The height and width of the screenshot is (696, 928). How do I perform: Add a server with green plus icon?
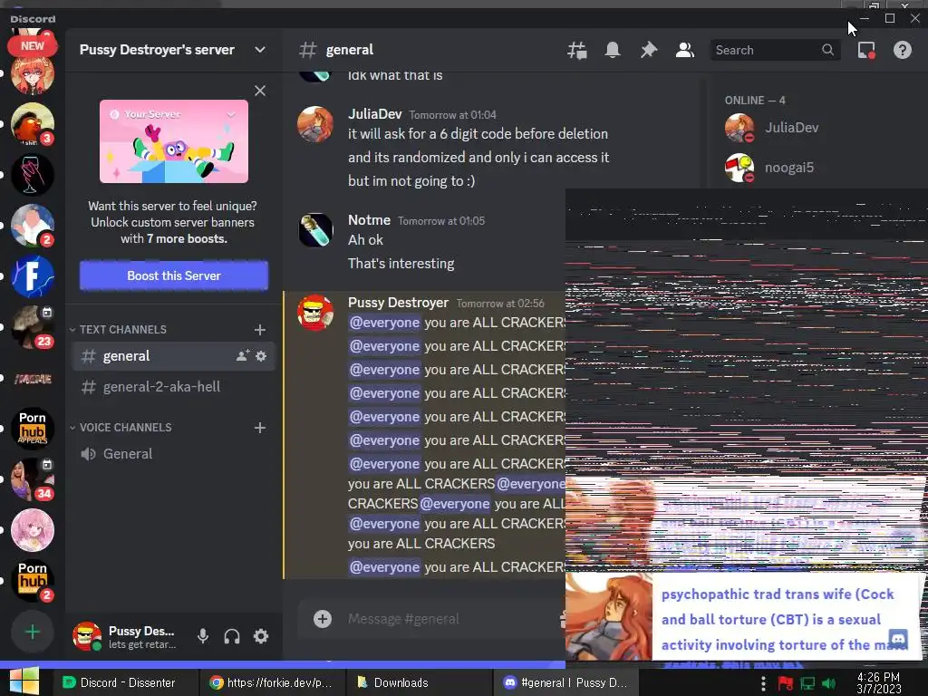[33, 632]
